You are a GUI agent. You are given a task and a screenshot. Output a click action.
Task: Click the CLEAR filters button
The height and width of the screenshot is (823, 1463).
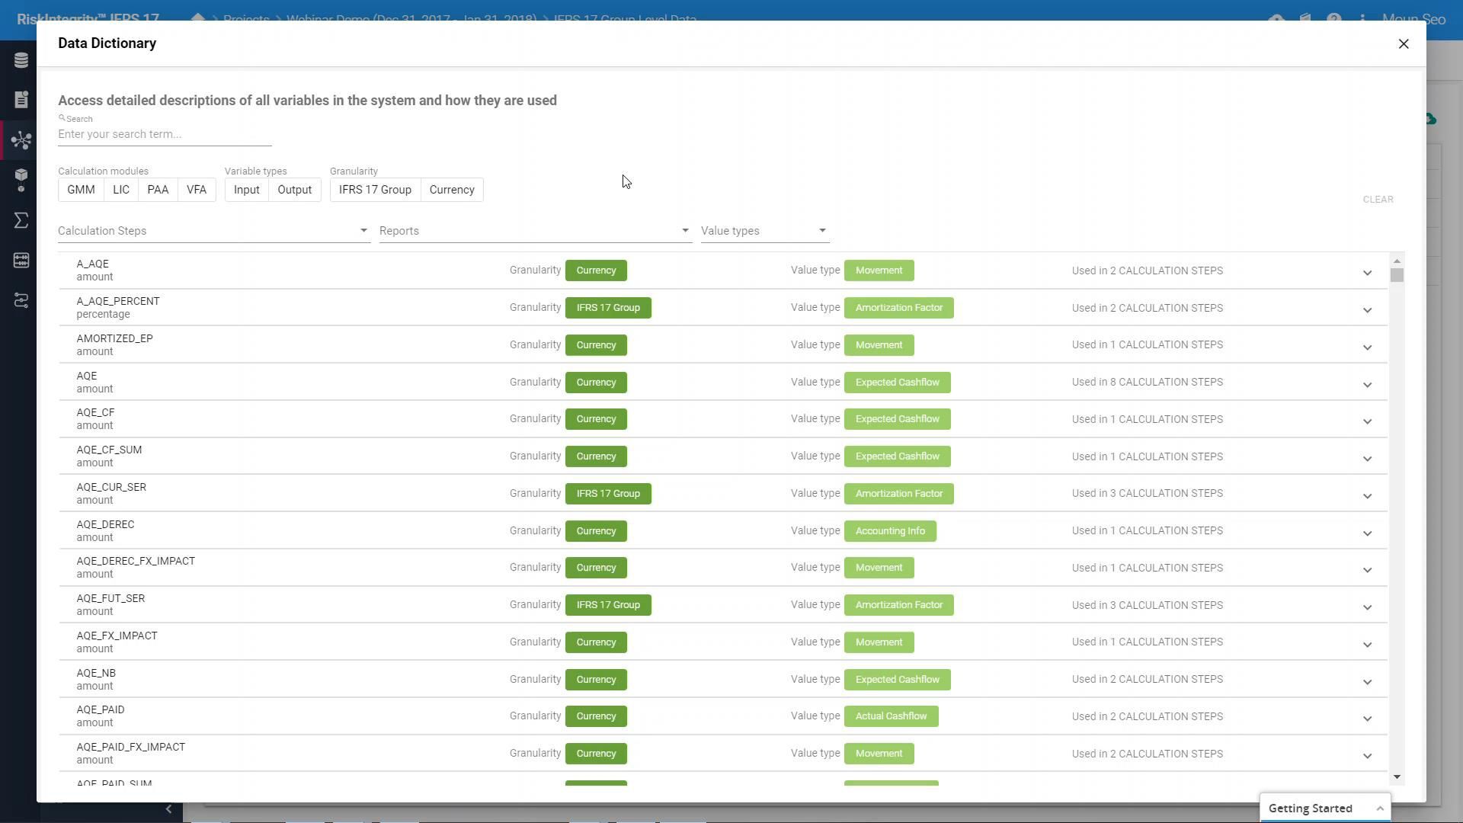[x=1378, y=200]
